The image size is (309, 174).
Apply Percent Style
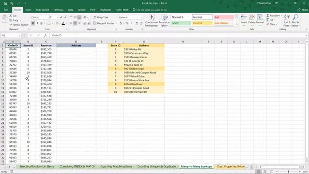pyautogui.click(x=127, y=23)
